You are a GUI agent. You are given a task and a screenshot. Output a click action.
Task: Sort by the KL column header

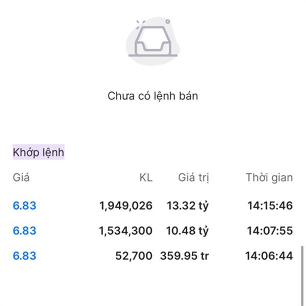[x=146, y=177]
